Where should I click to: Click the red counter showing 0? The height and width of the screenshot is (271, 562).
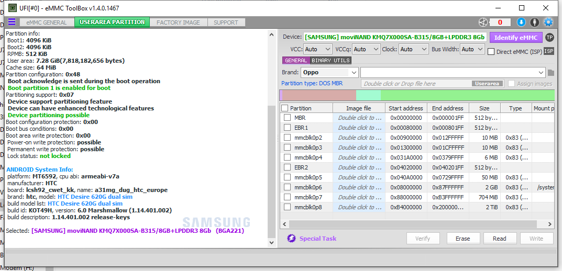(500, 22)
